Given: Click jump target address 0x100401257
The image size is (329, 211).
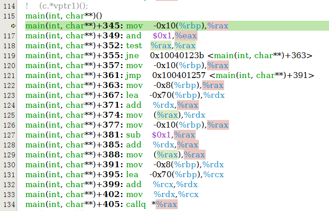Looking at the screenshot, I should pos(179,75).
